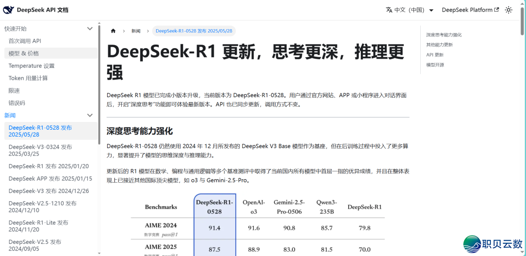Viewport: 526px width, 256px height.
Task: Collapse the 快速开始 section chevron
Action: (90, 29)
